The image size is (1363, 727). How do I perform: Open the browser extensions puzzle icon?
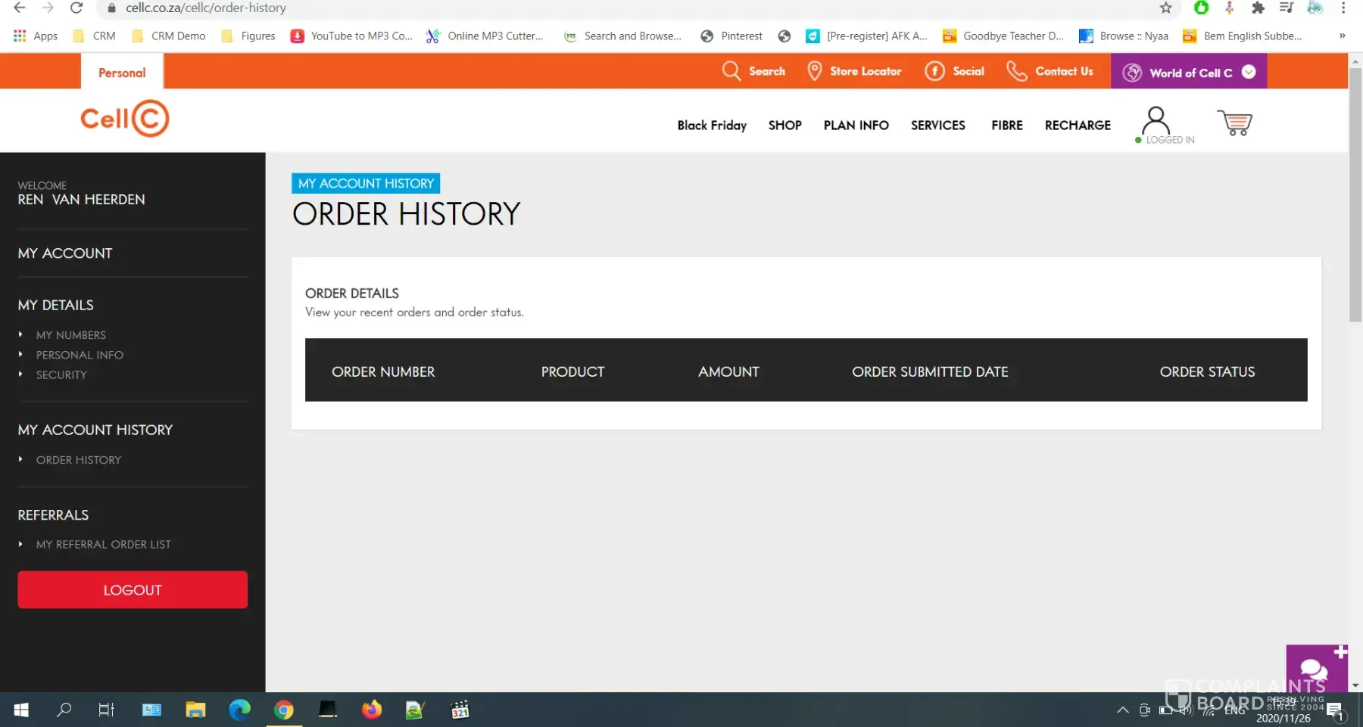coord(1258,8)
